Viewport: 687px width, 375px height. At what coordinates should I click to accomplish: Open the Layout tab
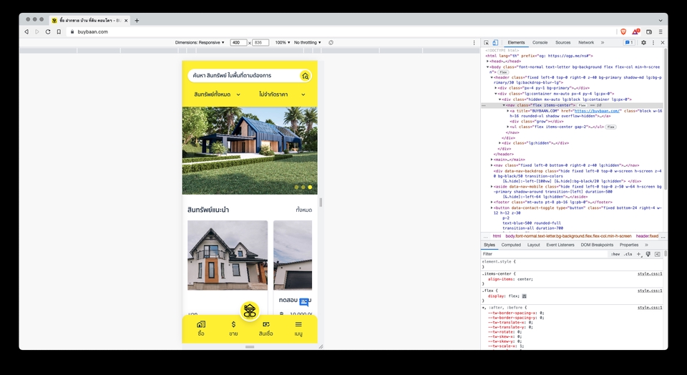[534, 245]
